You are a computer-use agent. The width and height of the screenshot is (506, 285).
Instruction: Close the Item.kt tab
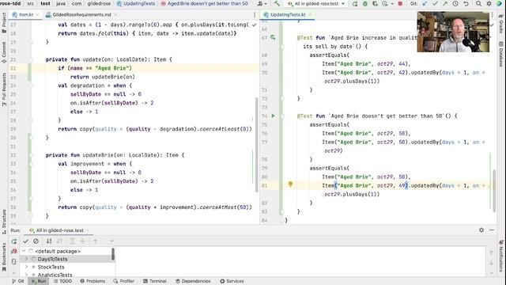37,14
